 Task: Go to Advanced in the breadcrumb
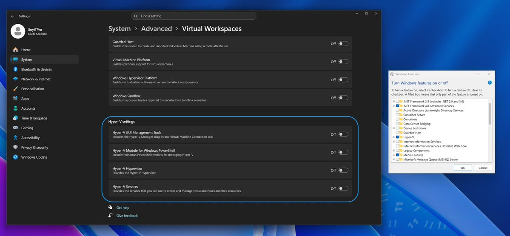157,28
